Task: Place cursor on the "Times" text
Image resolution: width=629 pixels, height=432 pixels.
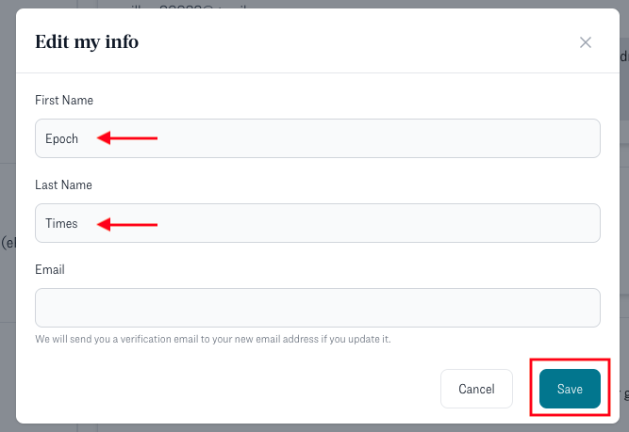Action: tap(61, 223)
